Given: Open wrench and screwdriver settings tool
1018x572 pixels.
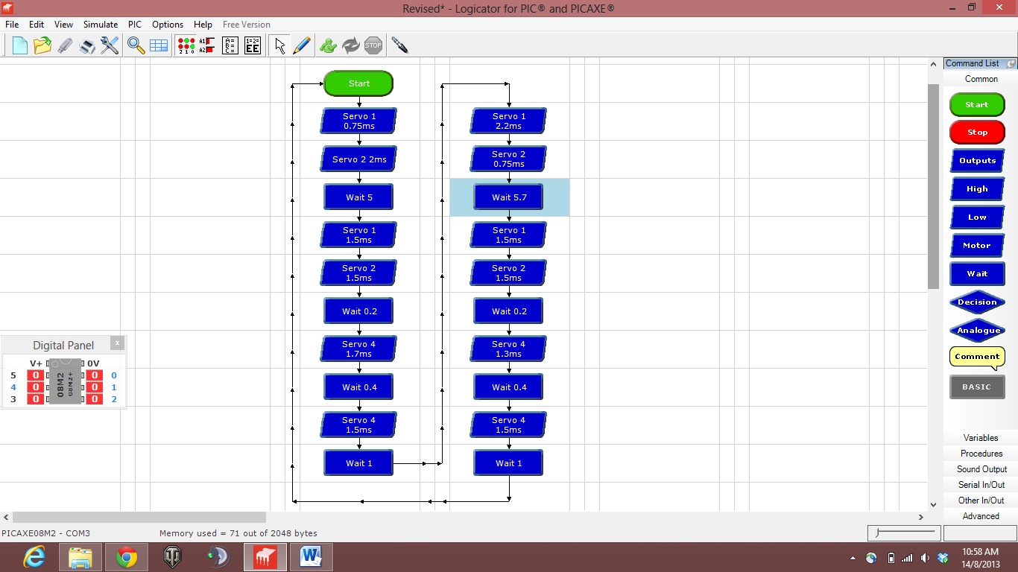Looking at the screenshot, I should point(110,45).
